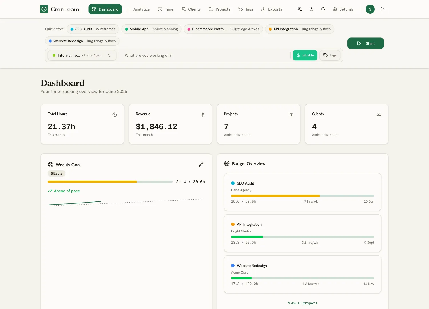Screen dimensions: 429x309
Task: Click the CronLoom clock logo icon
Action: pyautogui.click(x=44, y=9)
